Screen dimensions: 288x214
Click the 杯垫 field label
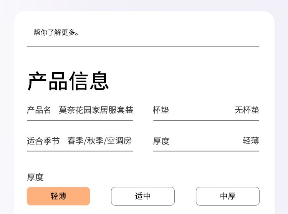point(161,110)
